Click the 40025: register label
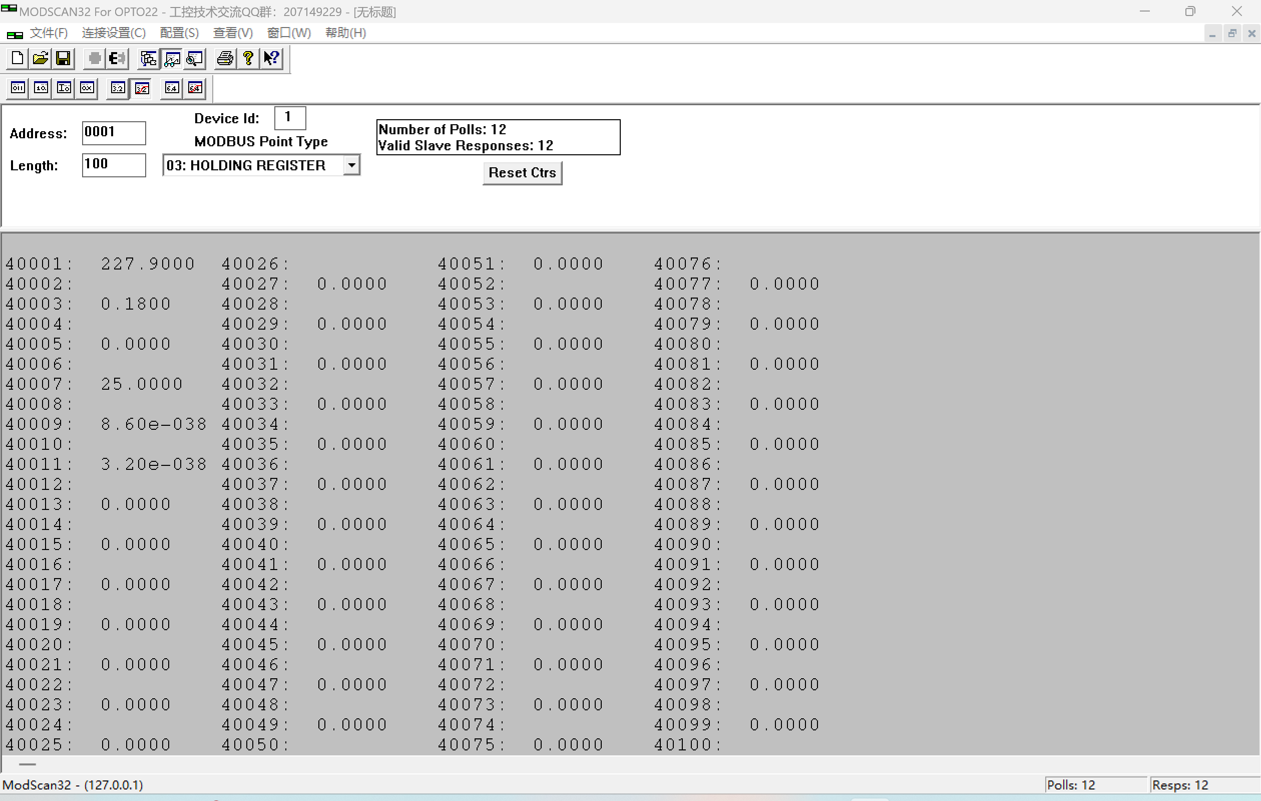Image resolution: width=1261 pixels, height=801 pixels. tap(39, 745)
